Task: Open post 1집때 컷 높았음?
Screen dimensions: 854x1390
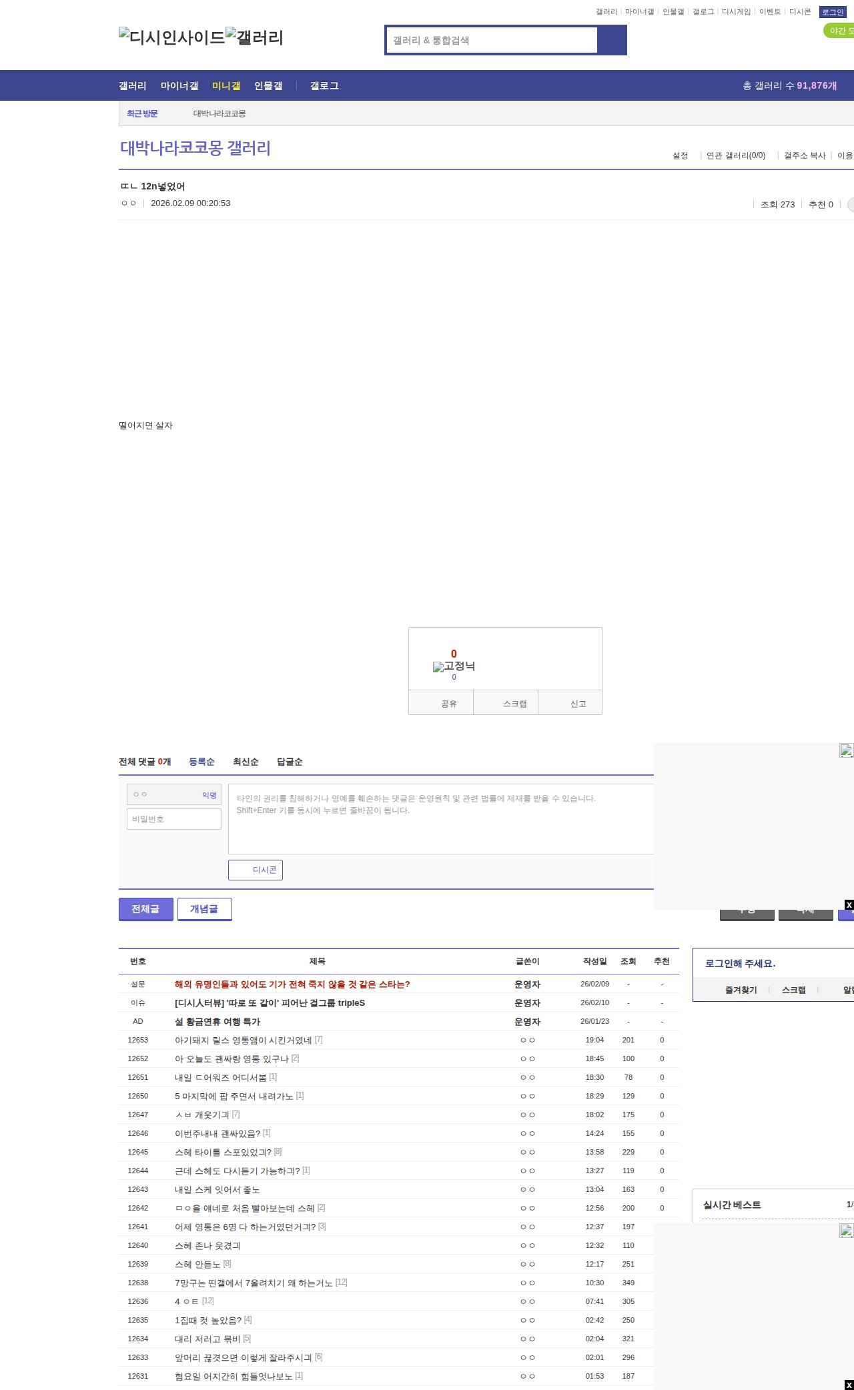Action: click(x=208, y=1320)
